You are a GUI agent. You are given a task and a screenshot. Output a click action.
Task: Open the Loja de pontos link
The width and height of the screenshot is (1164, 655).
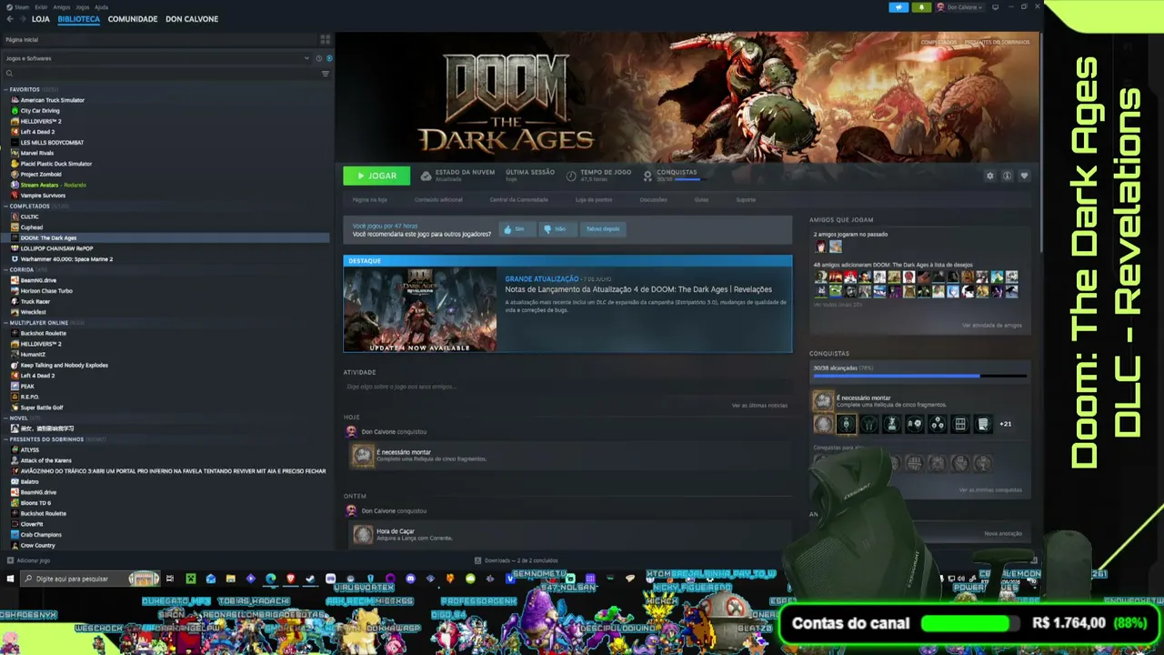point(594,200)
